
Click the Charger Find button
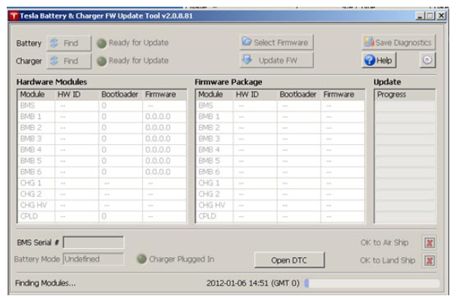click(69, 61)
